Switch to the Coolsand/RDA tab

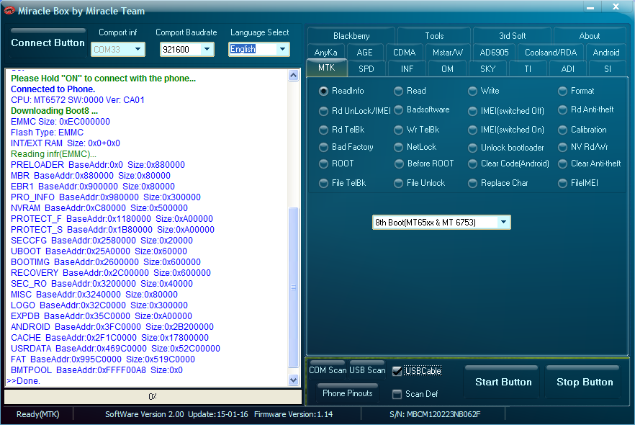point(550,53)
